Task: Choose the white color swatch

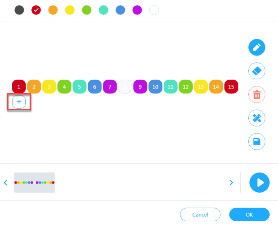Action: click(x=154, y=10)
